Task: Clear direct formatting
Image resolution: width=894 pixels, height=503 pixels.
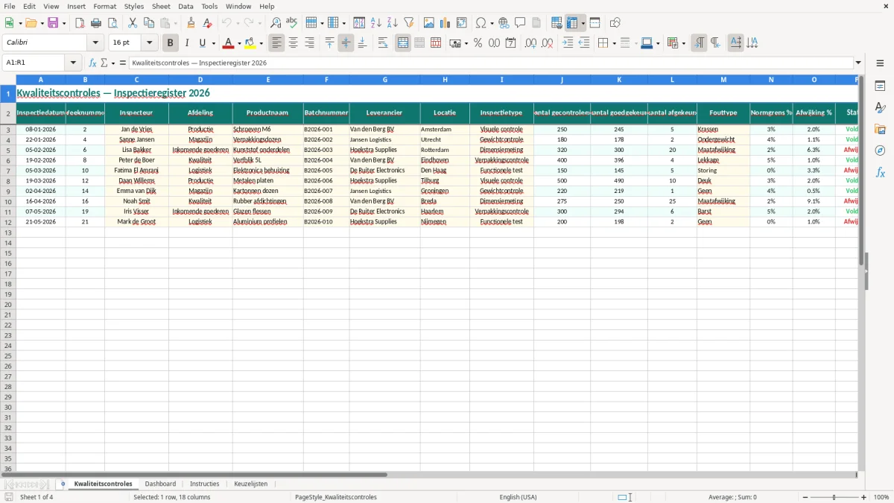Action: [208, 23]
